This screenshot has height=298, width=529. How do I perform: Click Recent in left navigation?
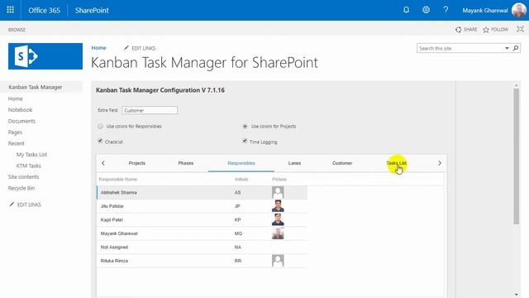(17, 143)
